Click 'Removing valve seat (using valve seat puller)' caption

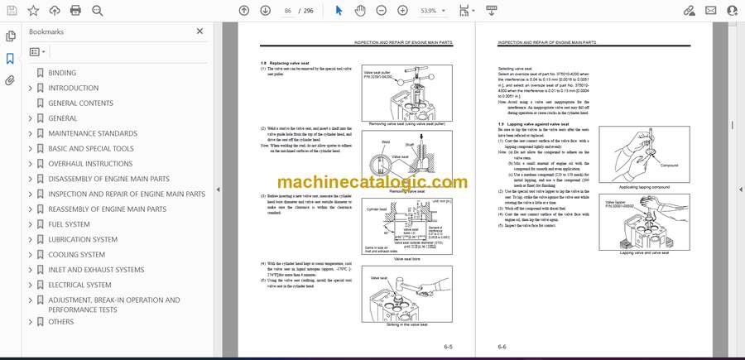[406, 123]
